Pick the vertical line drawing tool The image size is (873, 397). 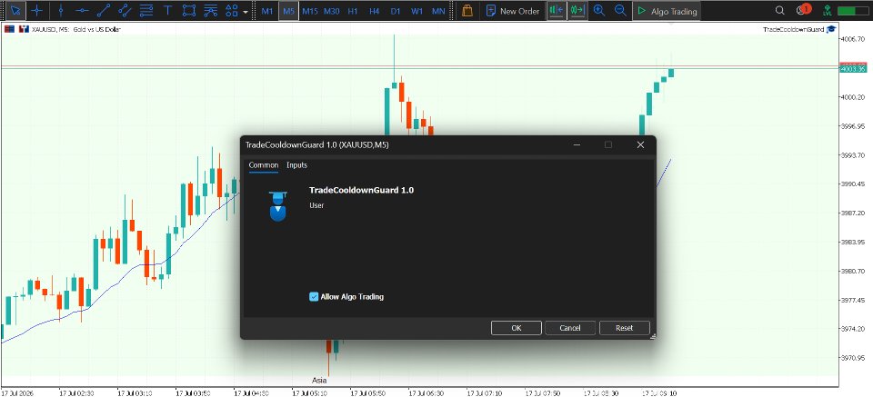61,11
